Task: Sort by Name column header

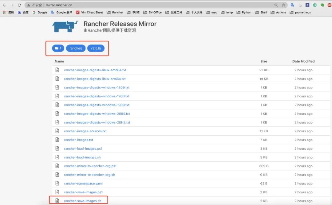Action: (x=59, y=61)
